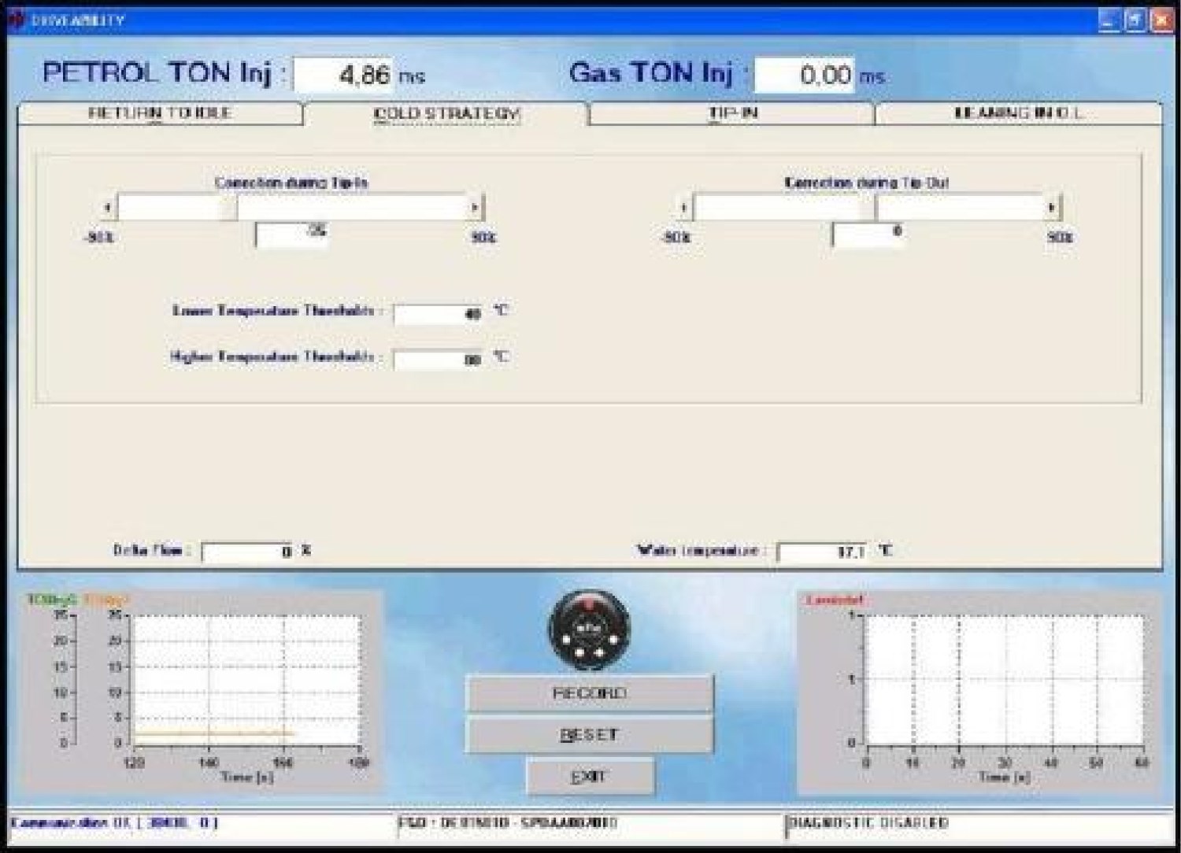Click the Tip-Out correction slider left arrow
1181x853 pixels.
[x=683, y=208]
